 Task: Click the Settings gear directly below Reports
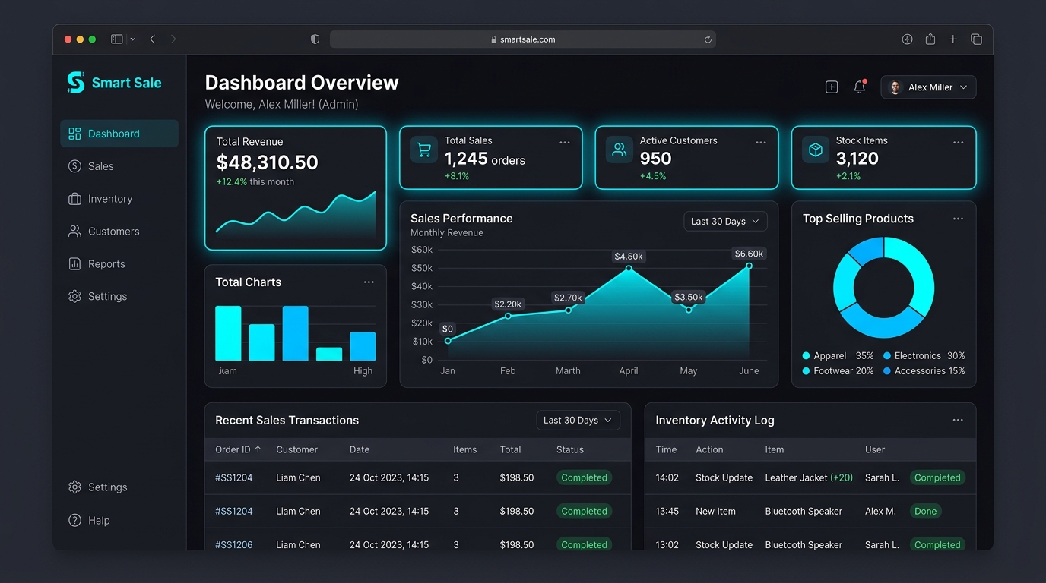click(74, 297)
